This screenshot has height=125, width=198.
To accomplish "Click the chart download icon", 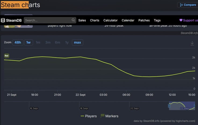I will point(192,43).
